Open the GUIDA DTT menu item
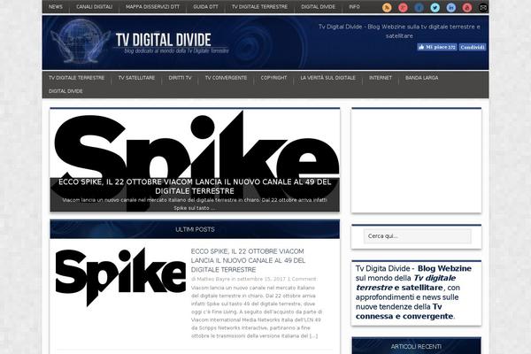531x354 pixels. (205, 7)
